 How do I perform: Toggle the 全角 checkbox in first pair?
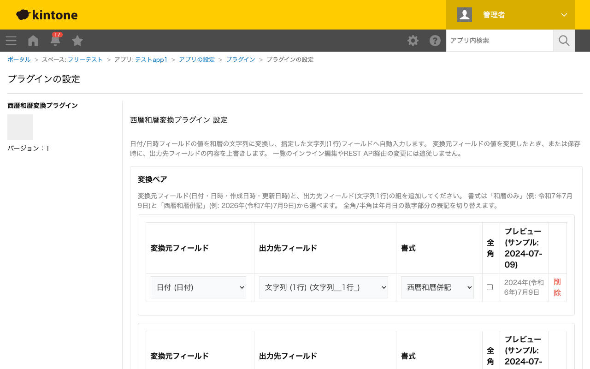(490, 287)
